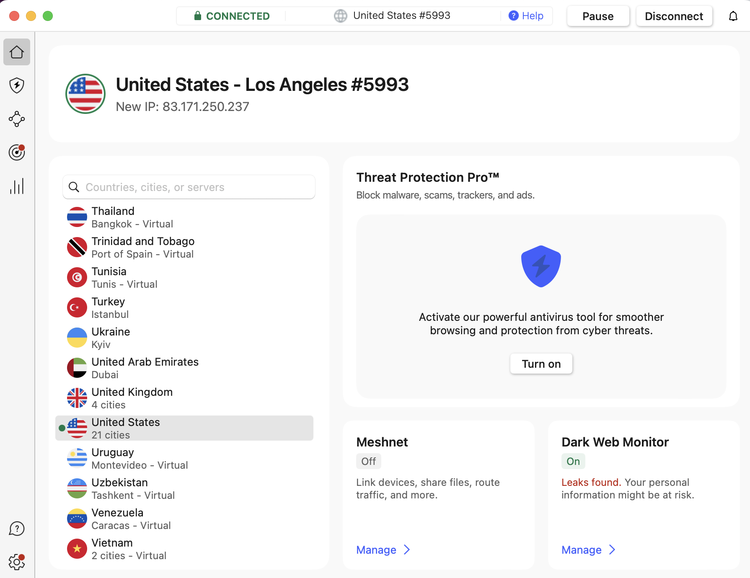Open Meshnet sidebar icon
The image size is (750, 578).
pyautogui.click(x=17, y=119)
